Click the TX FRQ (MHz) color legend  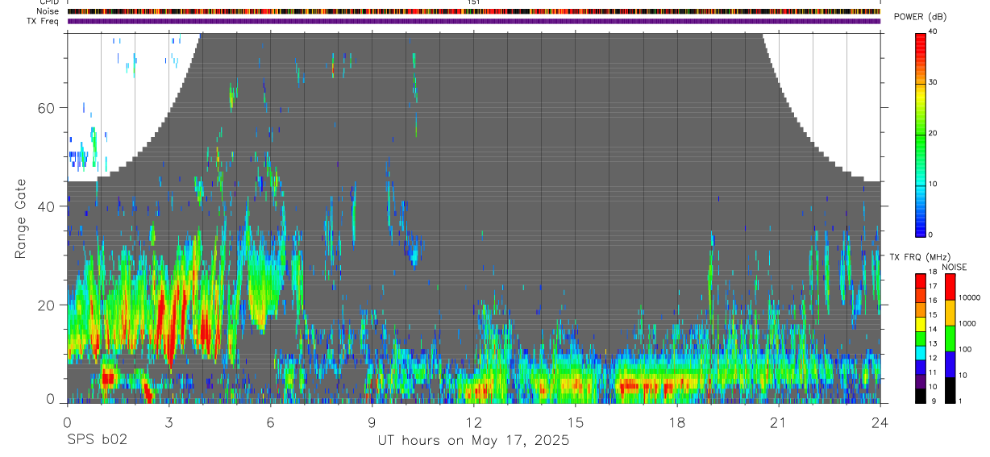click(x=921, y=339)
